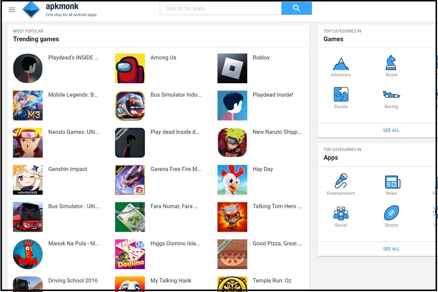This screenshot has height=292, width=438.
Task: Open the Garena Free Fire MAX icon
Action: point(130,180)
